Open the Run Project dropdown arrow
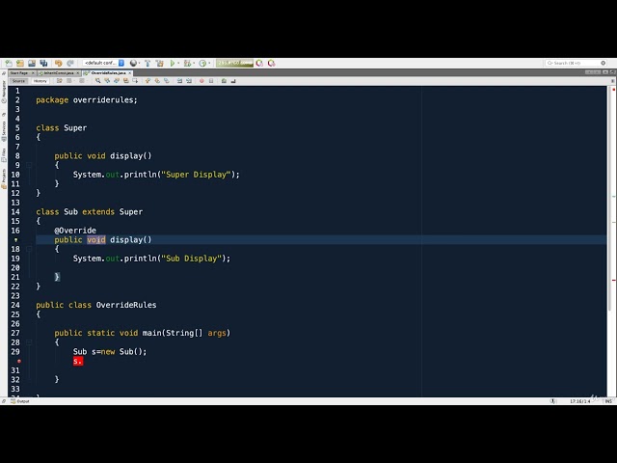617x463 pixels. point(178,63)
